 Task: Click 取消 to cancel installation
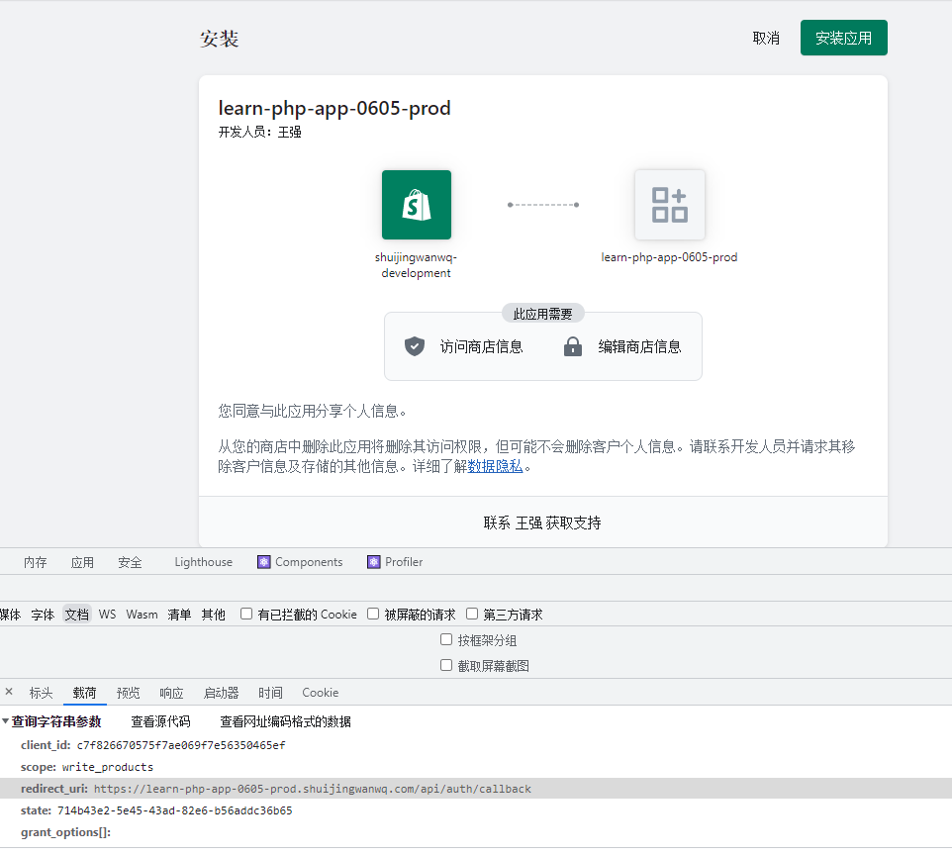point(766,38)
